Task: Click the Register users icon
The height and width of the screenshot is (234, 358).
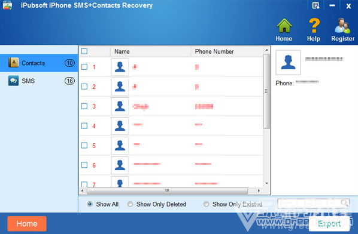Action: click(342, 26)
